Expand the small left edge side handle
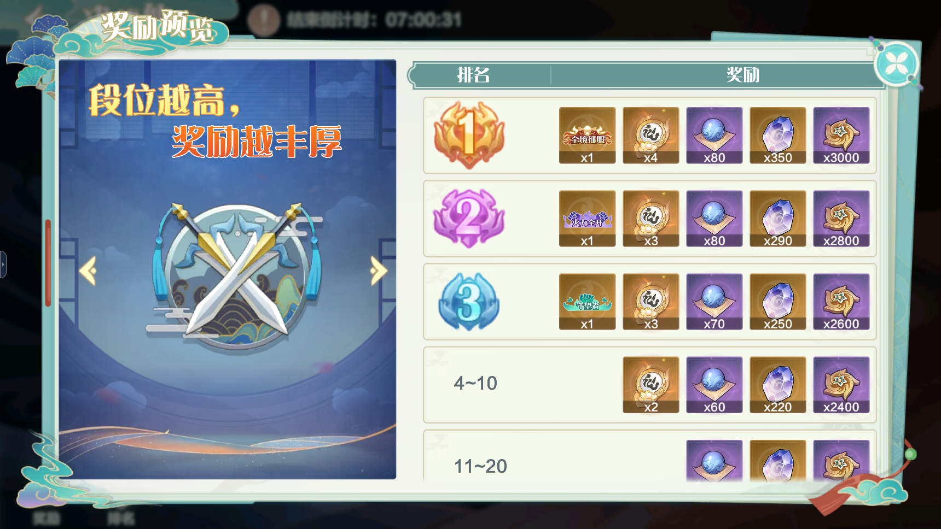Viewport: 941px width, 529px height. pos(3,264)
